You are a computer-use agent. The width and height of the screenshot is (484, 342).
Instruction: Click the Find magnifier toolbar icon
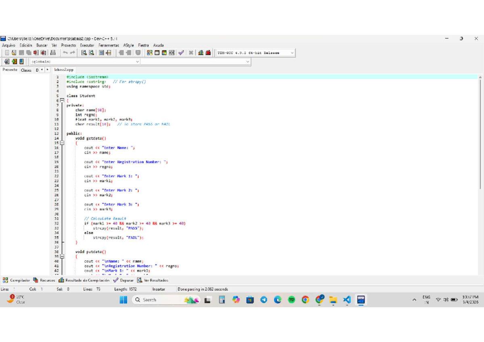click(x=84, y=53)
